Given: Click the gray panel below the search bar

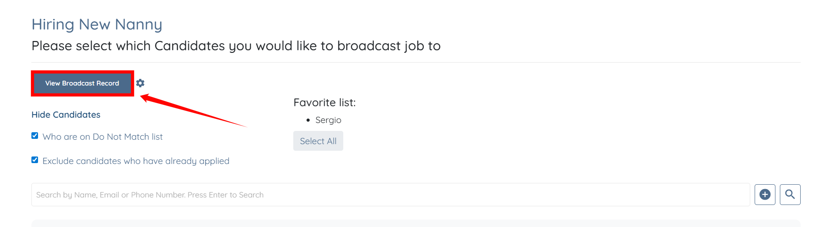Looking at the screenshot, I should click(x=416, y=223).
